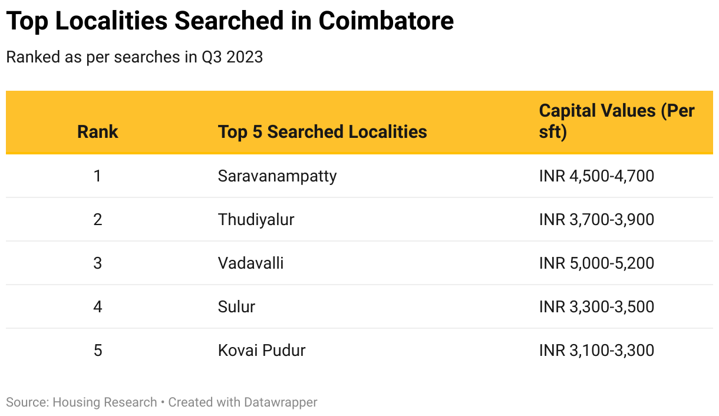Select the Ranked as per searches subtitle

134,57
